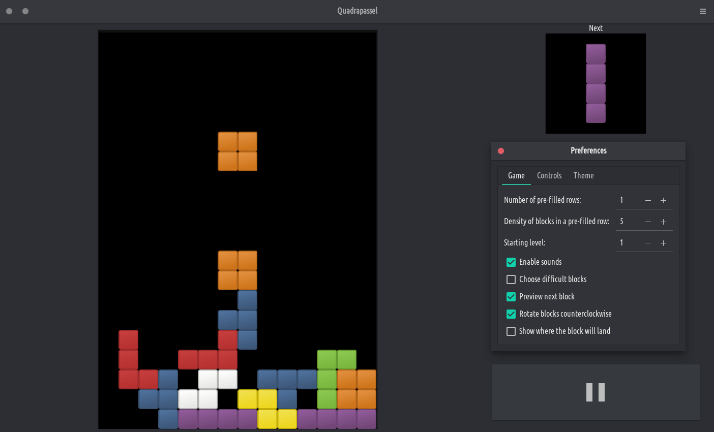Image resolution: width=714 pixels, height=432 pixels.
Task: Select the Game tab
Action: tap(516, 175)
